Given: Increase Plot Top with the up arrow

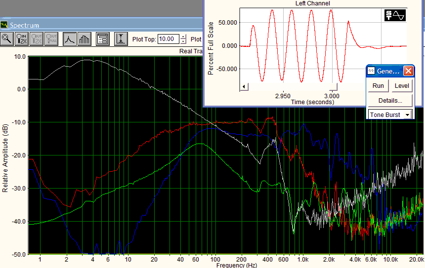Looking at the screenshot, I should click(x=183, y=37).
